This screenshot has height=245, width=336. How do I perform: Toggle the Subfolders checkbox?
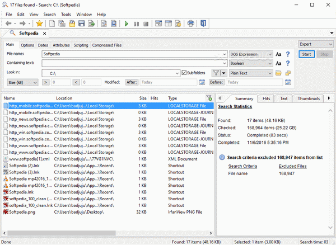pos(184,73)
